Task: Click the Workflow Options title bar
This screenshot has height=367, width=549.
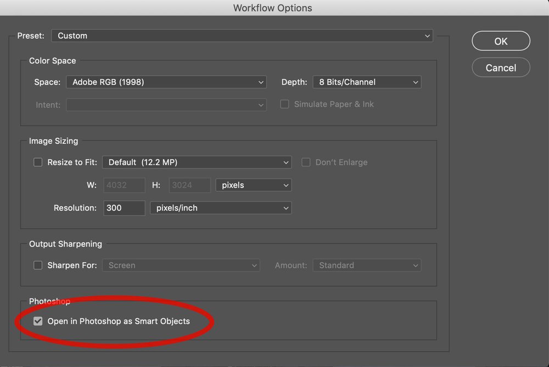Action: pos(272,8)
